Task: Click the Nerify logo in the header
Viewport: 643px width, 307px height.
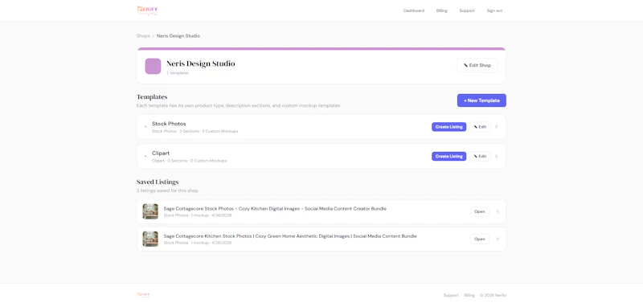Action: pos(147,10)
